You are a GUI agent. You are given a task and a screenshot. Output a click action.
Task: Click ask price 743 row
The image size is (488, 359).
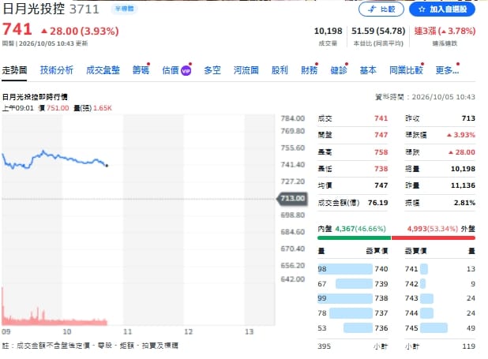[x=440, y=298]
